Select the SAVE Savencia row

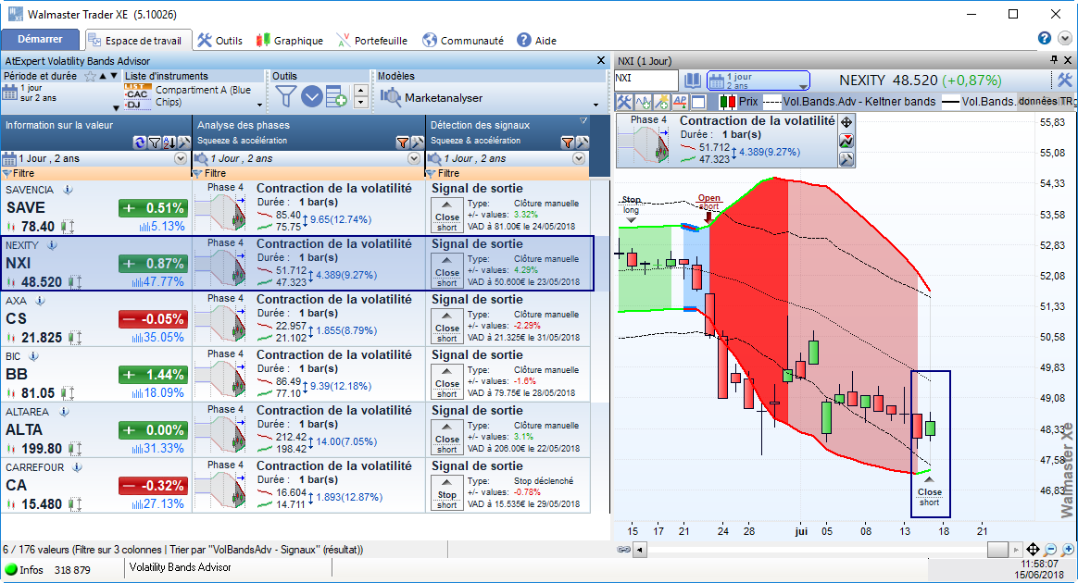point(295,208)
